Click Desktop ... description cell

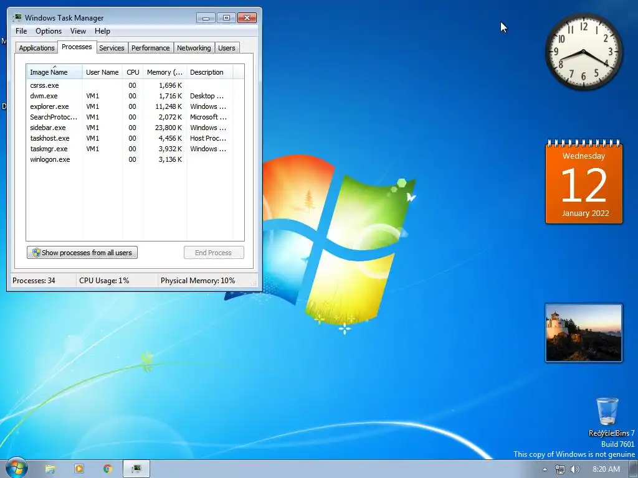click(207, 96)
